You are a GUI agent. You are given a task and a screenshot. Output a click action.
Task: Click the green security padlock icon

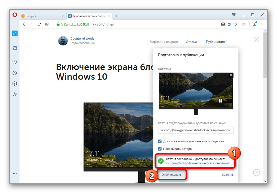[x=58, y=24]
